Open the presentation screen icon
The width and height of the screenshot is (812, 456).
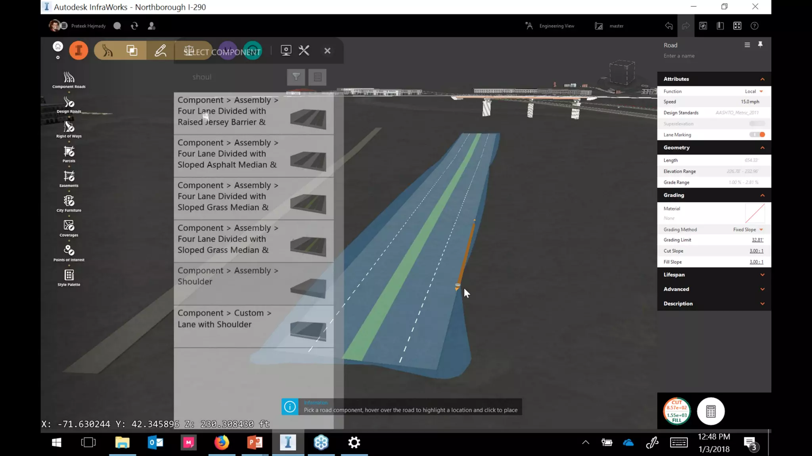pyautogui.click(x=286, y=50)
